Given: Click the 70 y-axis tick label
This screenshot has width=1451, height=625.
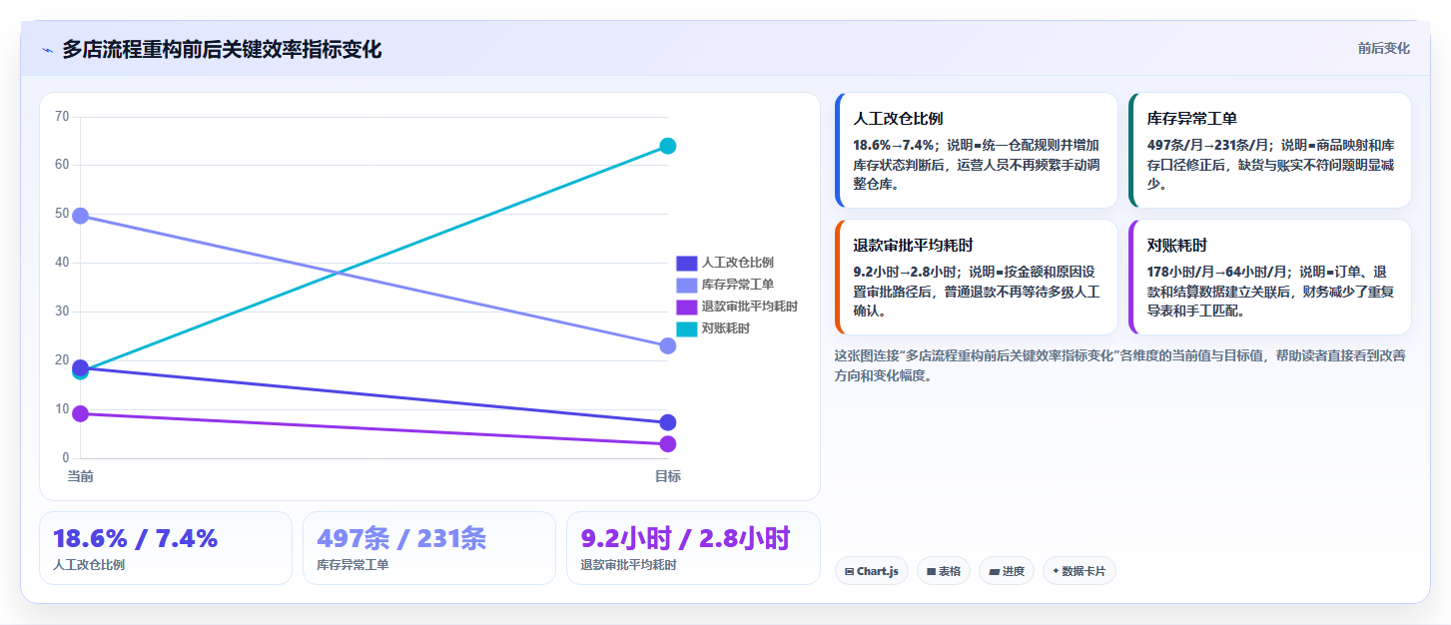Looking at the screenshot, I should 62,117.
